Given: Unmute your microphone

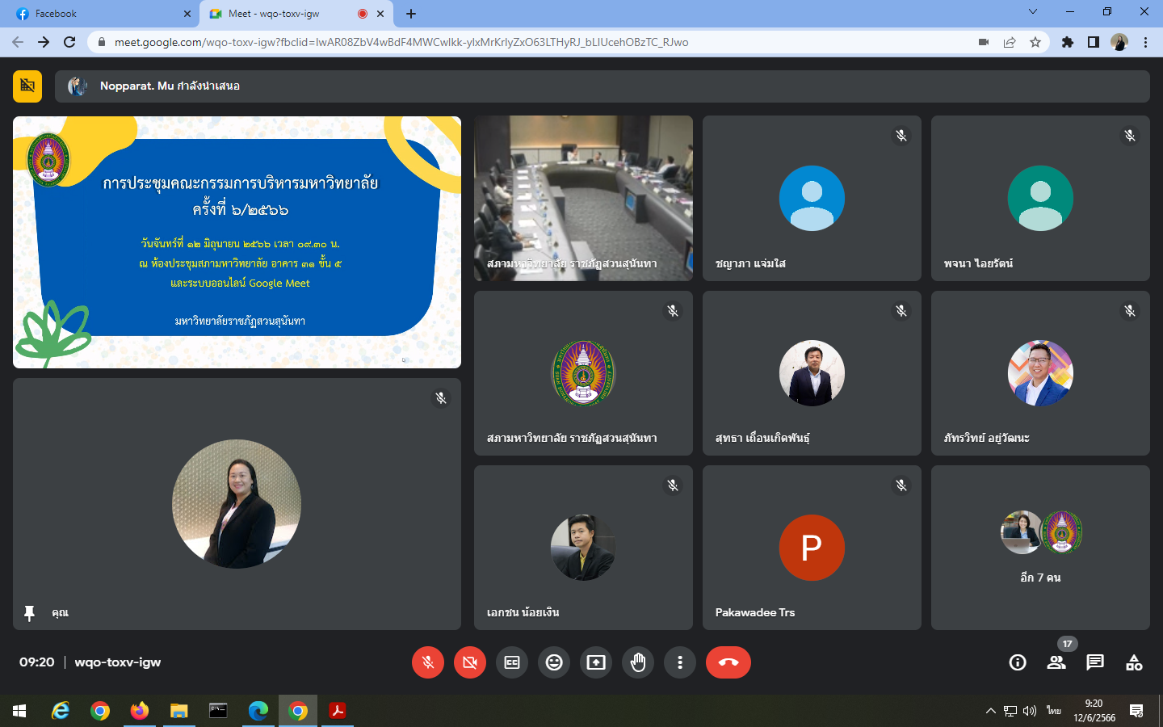Looking at the screenshot, I should coord(428,662).
